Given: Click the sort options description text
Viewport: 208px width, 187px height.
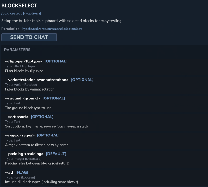Looking at the screenshot, I should click(x=46, y=126).
